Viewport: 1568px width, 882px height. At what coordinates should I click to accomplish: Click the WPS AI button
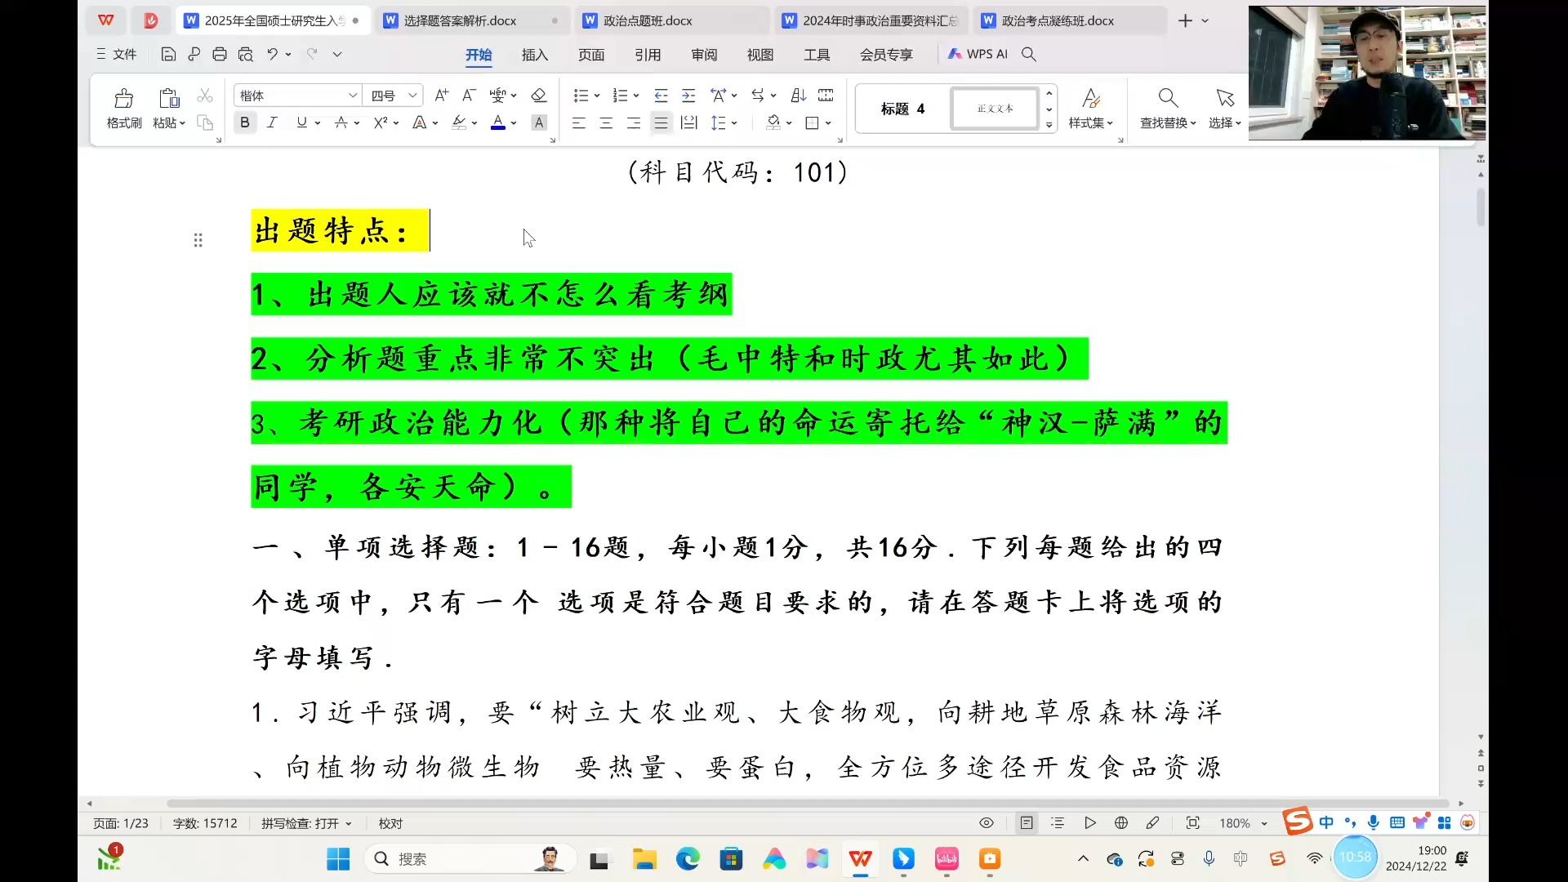click(x=978, y=54)
